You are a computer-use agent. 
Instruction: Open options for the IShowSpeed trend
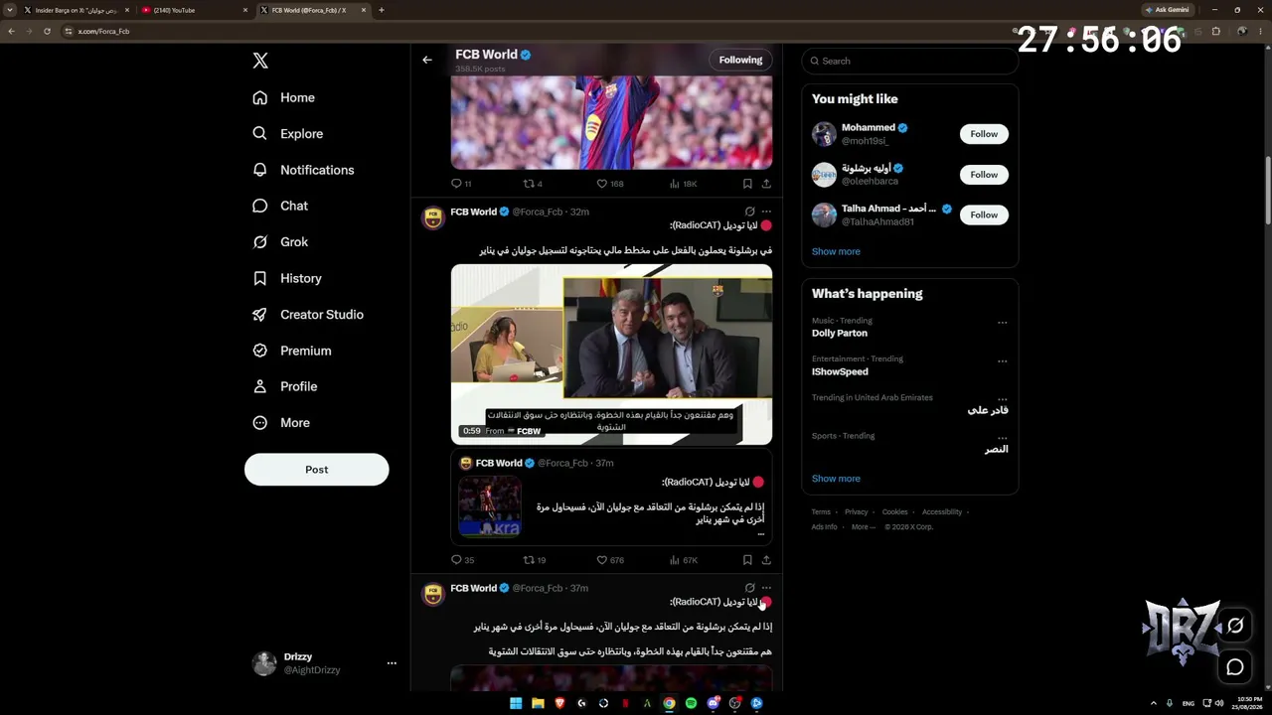point(1002,361)
